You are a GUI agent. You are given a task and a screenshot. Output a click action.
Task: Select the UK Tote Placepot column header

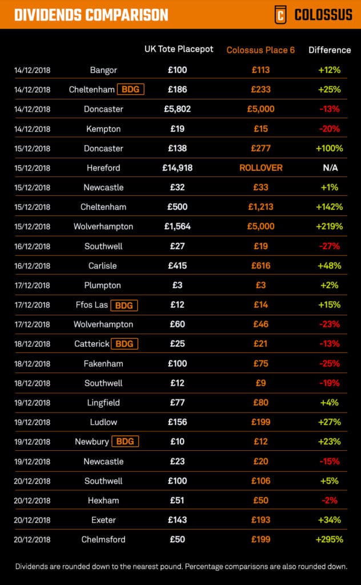click(x=179, y=50)
